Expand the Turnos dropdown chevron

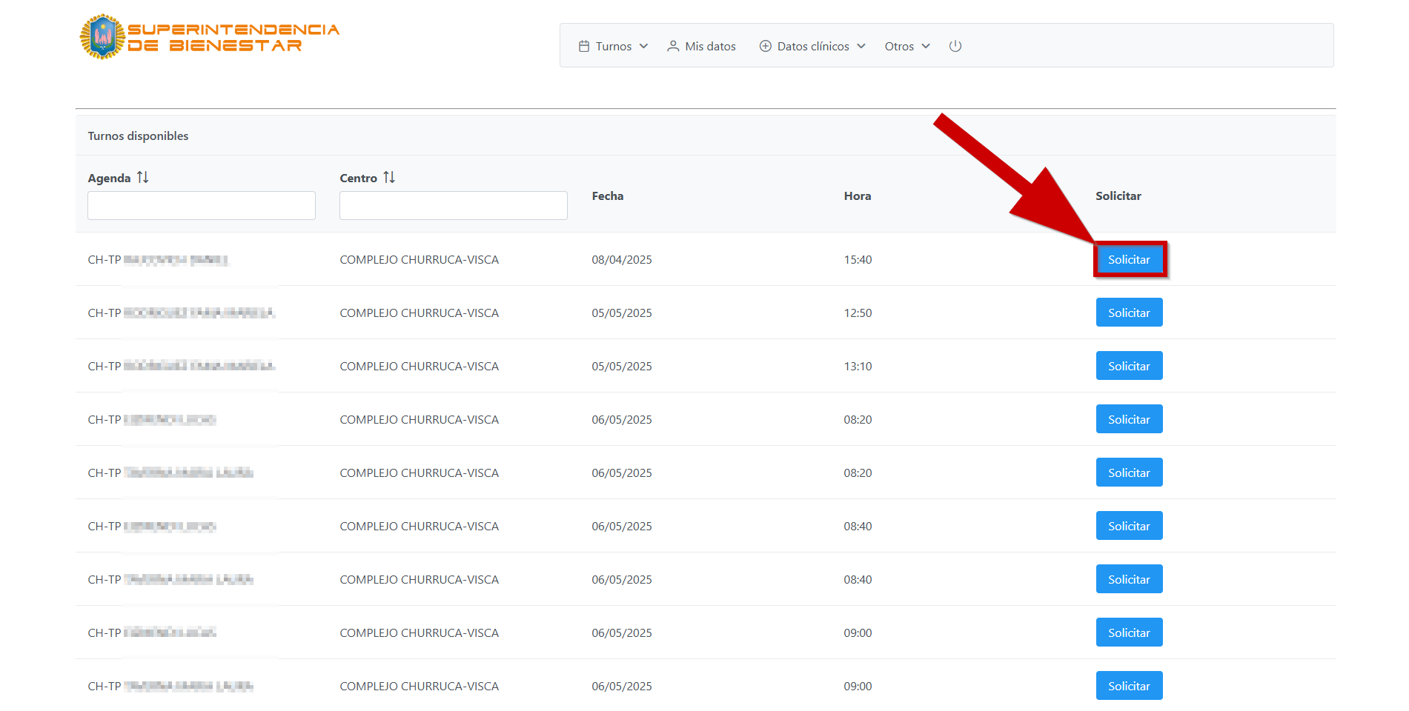(643, 46)
